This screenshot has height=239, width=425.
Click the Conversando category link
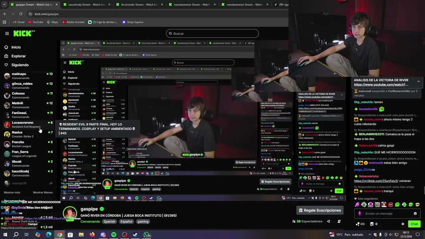click(90, 221)
